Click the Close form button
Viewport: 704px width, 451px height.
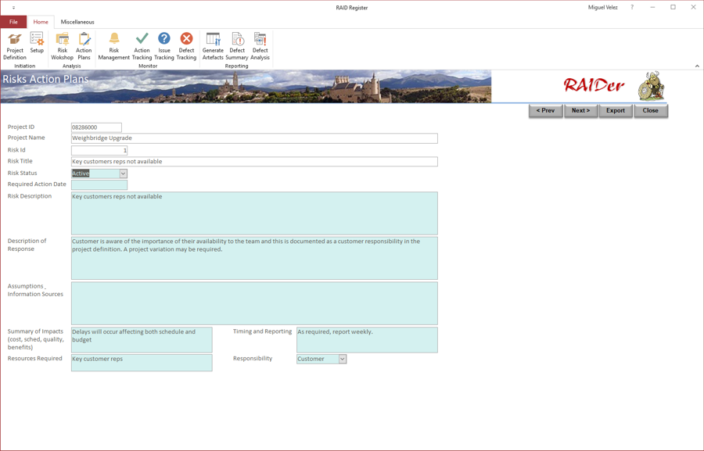[651, 110]
